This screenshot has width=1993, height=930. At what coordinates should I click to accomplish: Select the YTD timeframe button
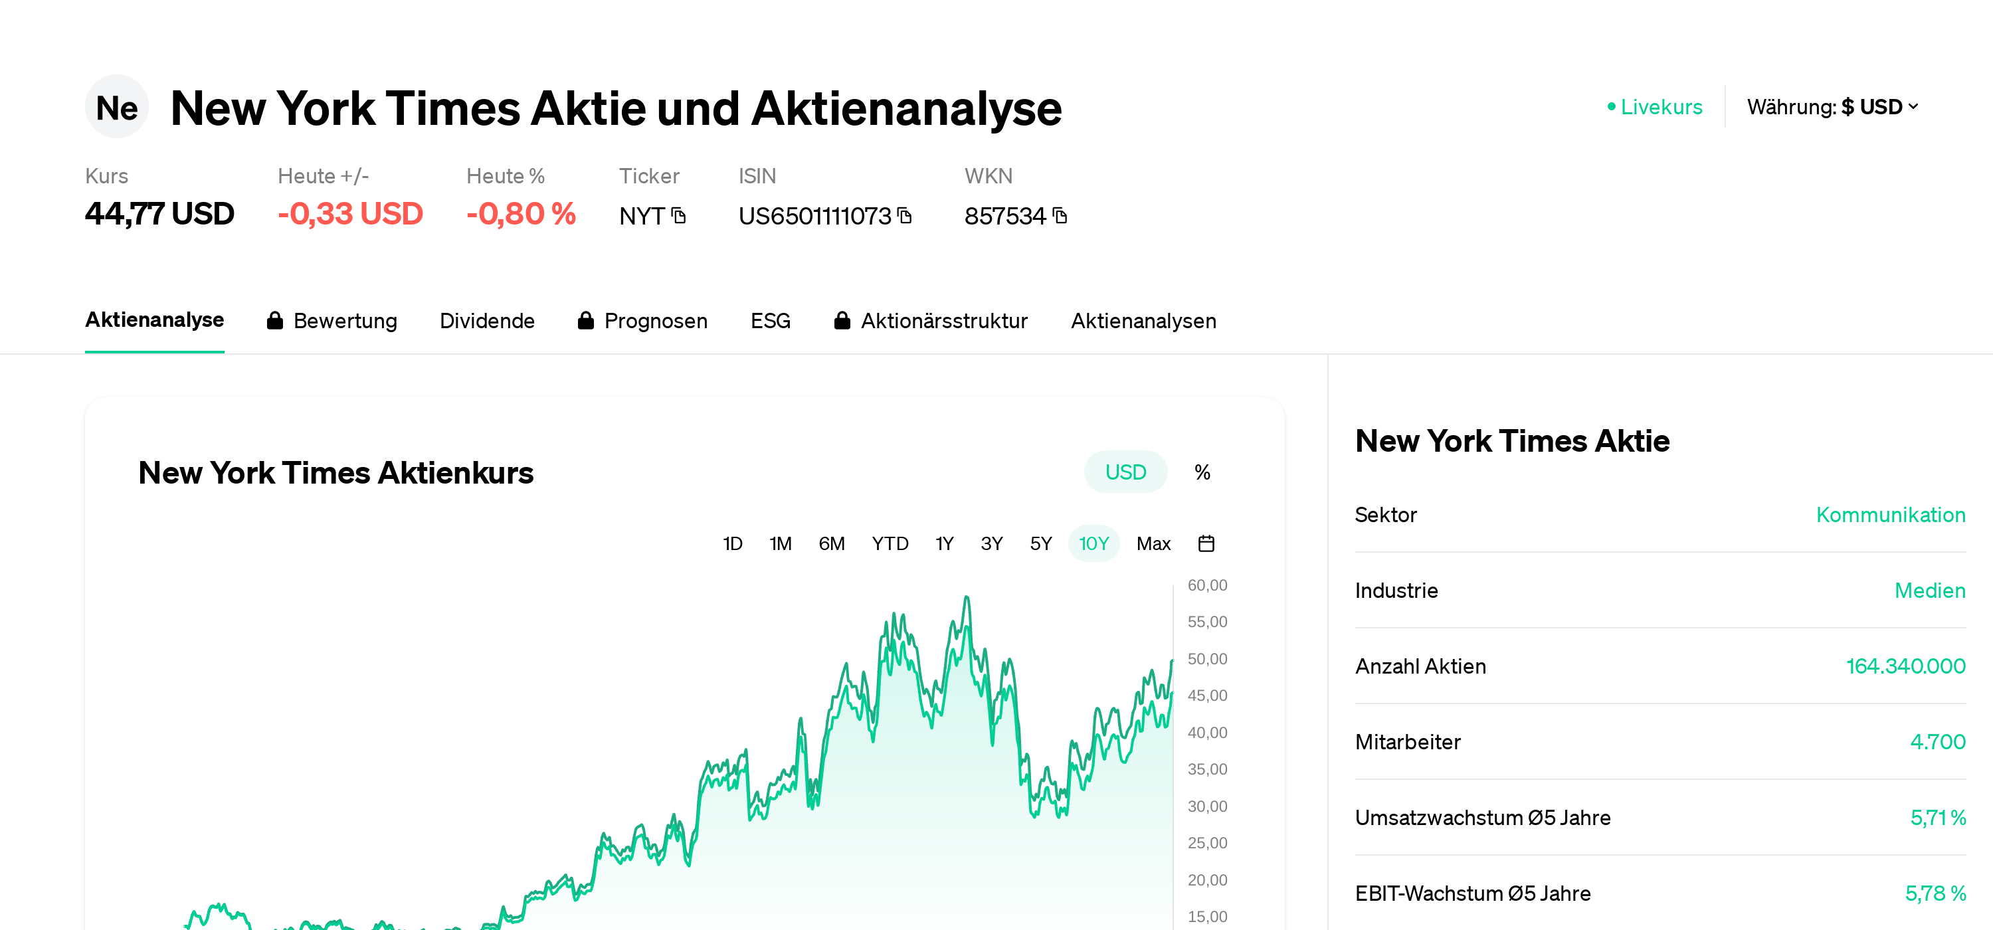(890, 543)
